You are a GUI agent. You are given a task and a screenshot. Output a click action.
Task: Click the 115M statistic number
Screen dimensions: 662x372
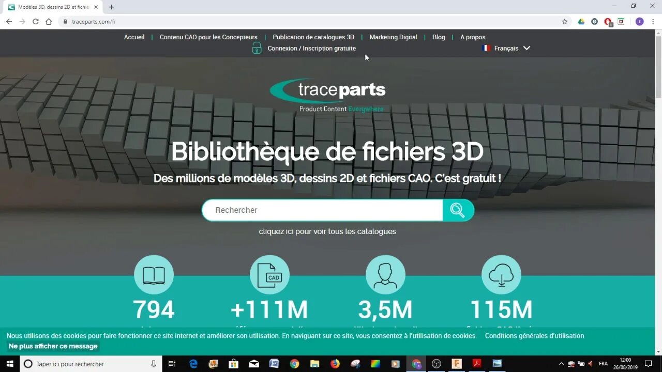click(501, 310)
